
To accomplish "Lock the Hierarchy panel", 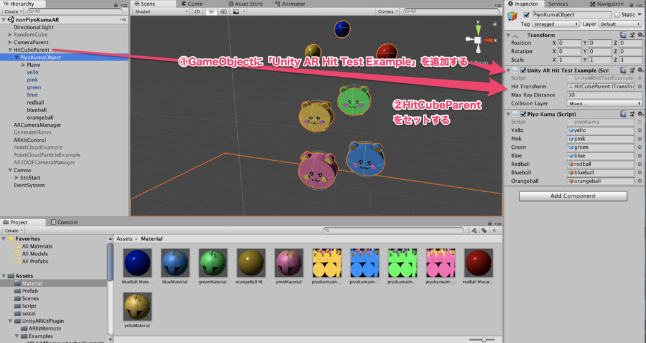I will tap(116, 4).
